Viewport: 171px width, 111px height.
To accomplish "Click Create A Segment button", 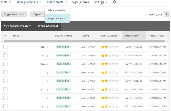I will [48, 26].
